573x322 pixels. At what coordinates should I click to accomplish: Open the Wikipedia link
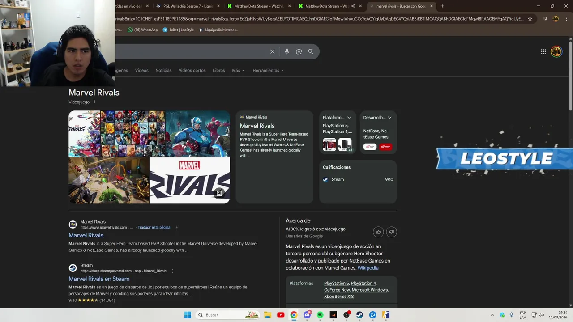(x=368, y=268)
